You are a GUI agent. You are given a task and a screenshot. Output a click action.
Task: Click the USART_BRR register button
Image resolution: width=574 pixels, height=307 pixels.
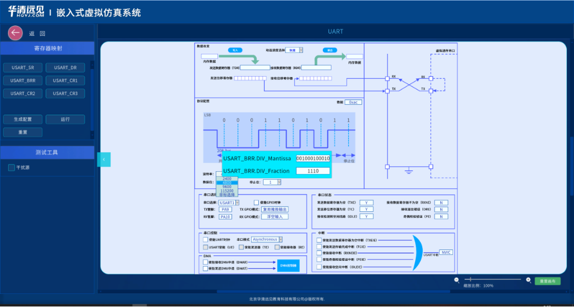pyautogui.click(x=23, y=80)
